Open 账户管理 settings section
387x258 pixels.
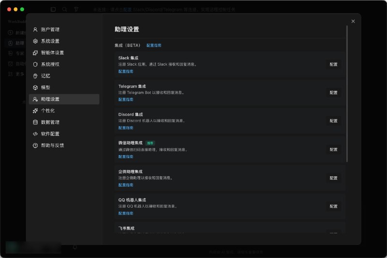pyautogui.click(x=64, y=29)
